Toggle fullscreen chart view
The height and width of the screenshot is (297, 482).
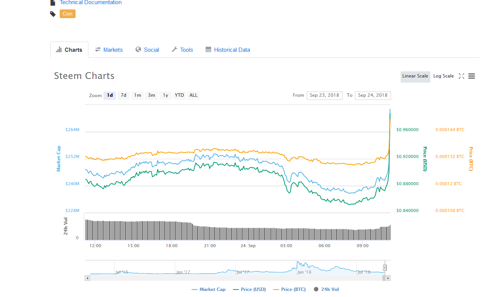coord(461,76)
